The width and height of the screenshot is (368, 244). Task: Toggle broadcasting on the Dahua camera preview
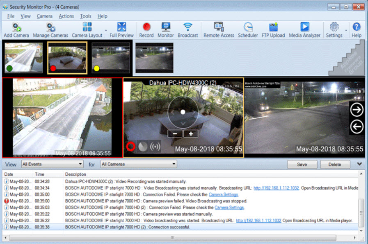click(x=155, y=147)
